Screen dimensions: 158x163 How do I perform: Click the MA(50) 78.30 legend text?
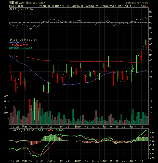(20, 43)
